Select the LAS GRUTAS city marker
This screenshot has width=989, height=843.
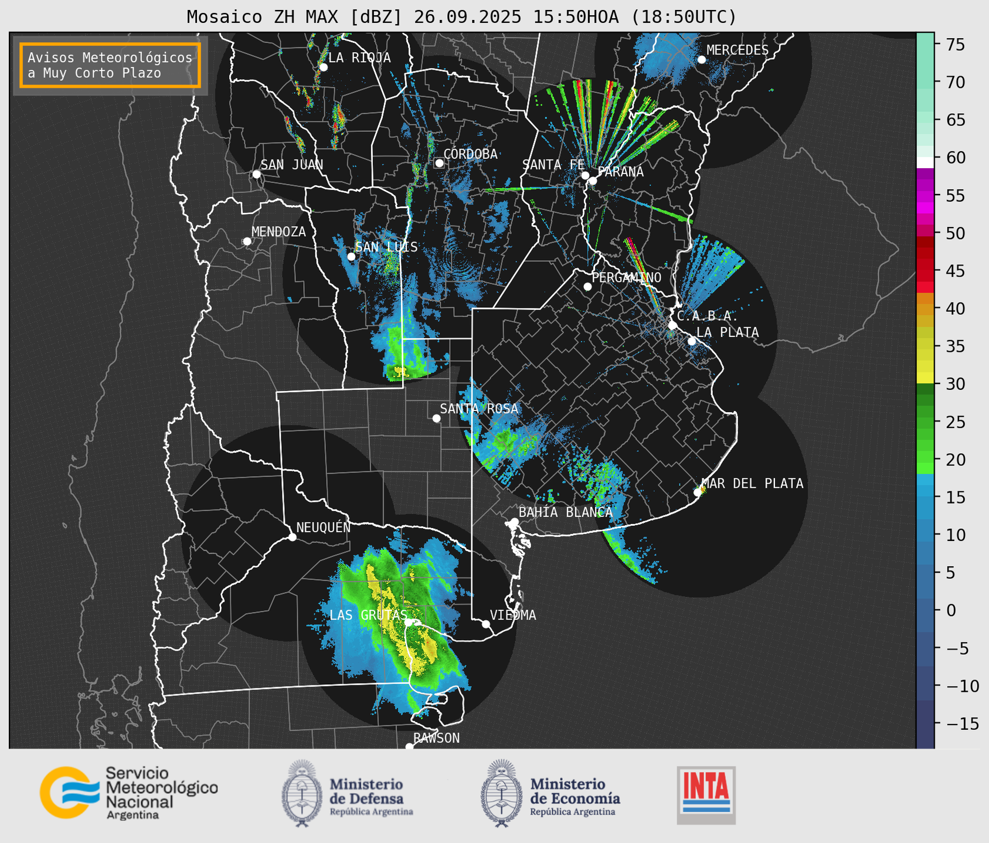[409, 622]
